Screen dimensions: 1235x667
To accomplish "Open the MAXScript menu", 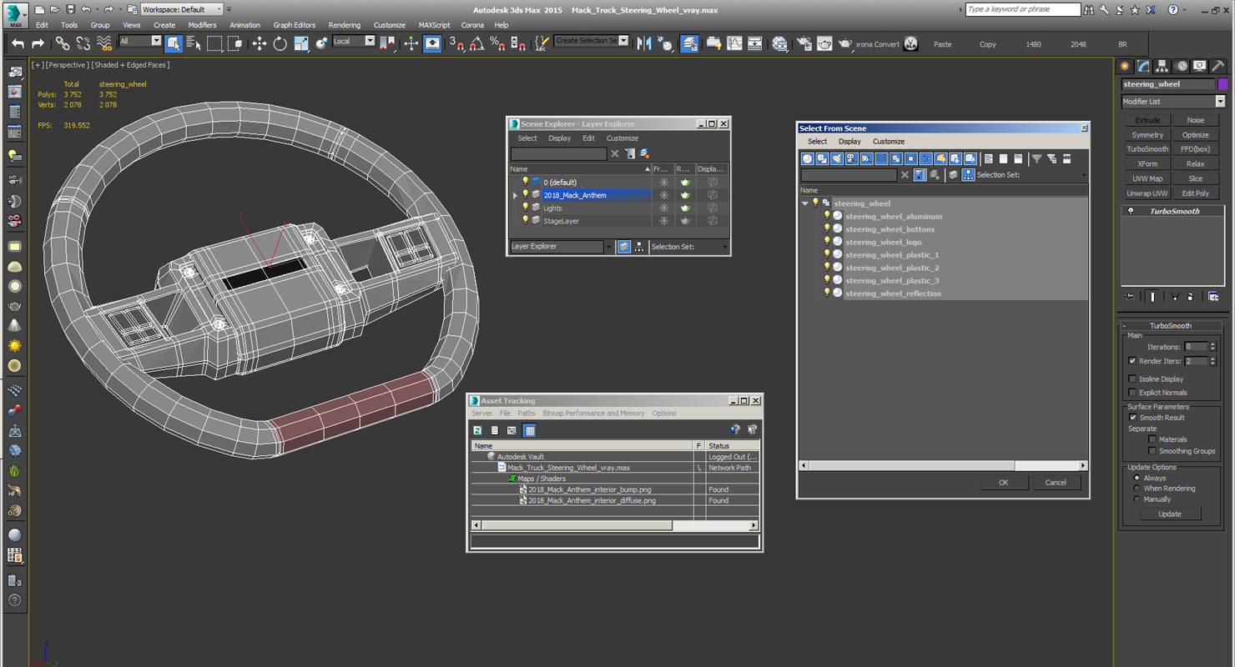I will point(434,25).
